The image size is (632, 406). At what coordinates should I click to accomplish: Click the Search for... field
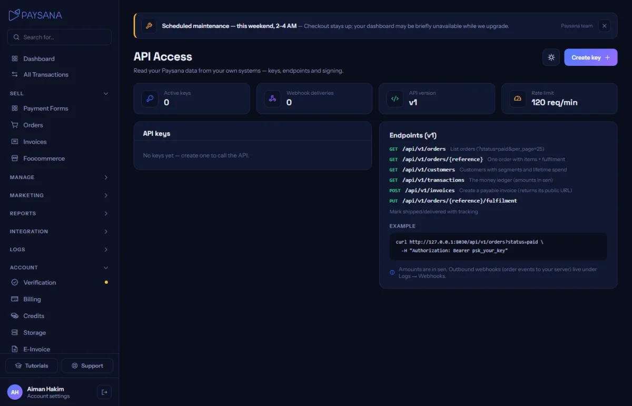(x=59, y=37)
